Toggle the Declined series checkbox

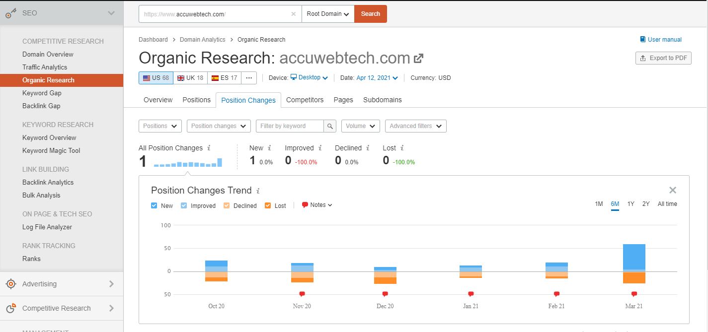pyautogui.click(x=227, y=205)
